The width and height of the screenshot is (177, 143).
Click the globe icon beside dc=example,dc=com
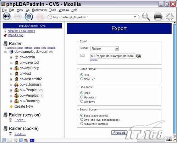tap(11, 52)
